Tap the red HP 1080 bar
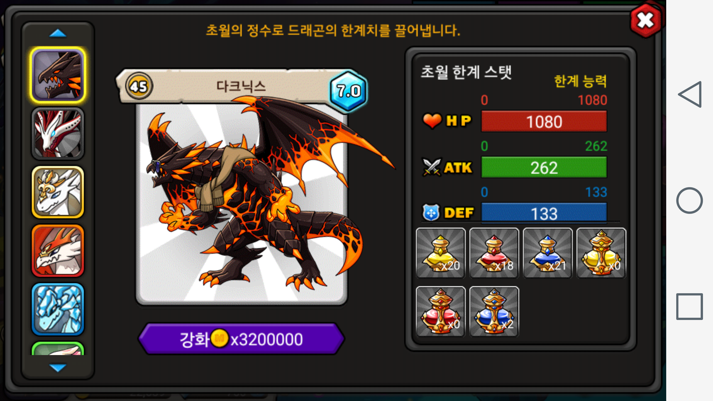Viewport: 713px width, 401px height. (x=544, y=121)
